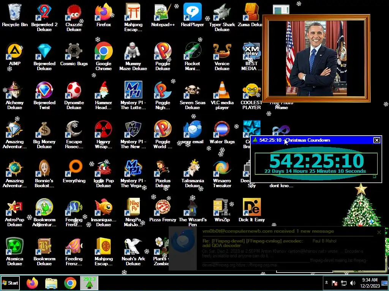Click the Everything search shortcut
The width and height of the screenshot is (389, 291).
coord(74,171)
